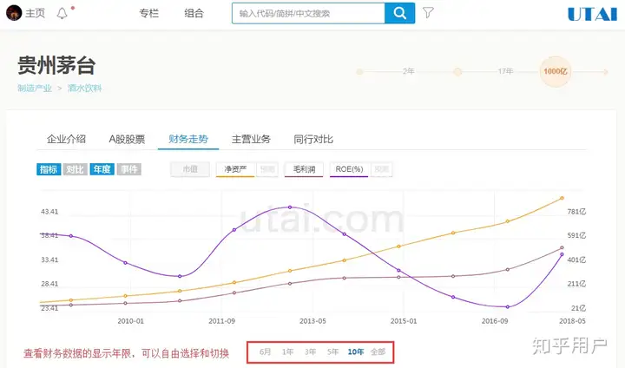625x368 pixels.
Task: Click the blue magnifier search button
Action: point(400,13)
